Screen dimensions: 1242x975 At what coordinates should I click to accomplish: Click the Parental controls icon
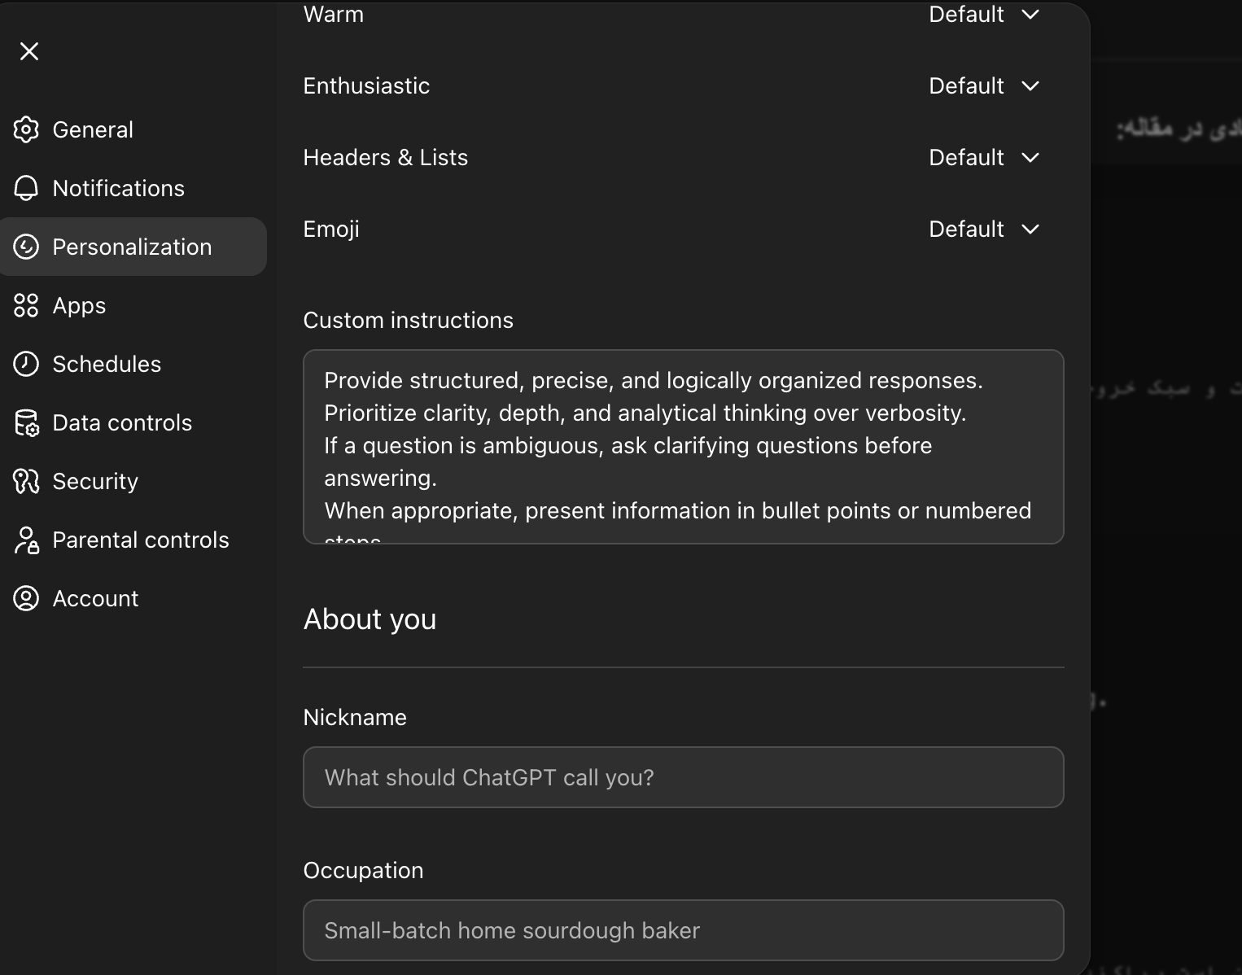tap(26, 540)
